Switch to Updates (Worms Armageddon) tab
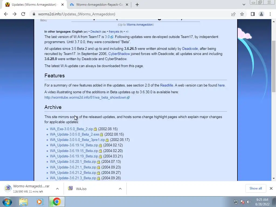 tap(34, 5)
